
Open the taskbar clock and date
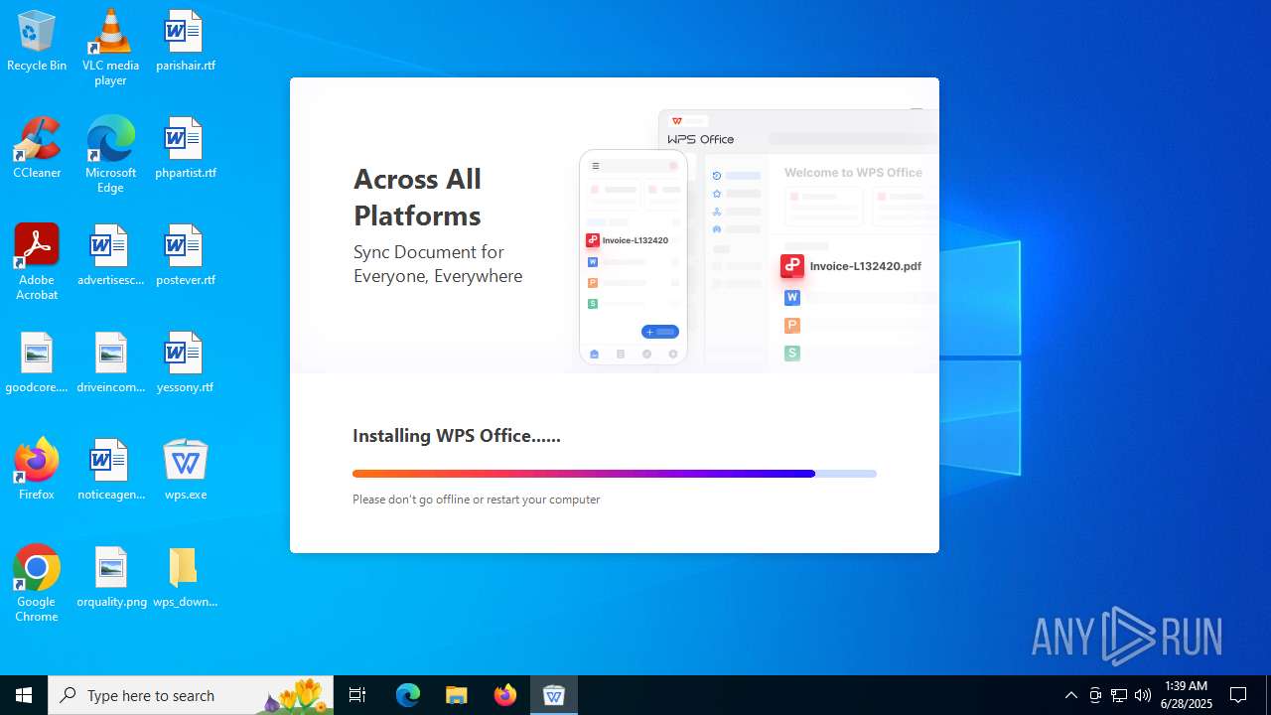[x=1187, y=695]
